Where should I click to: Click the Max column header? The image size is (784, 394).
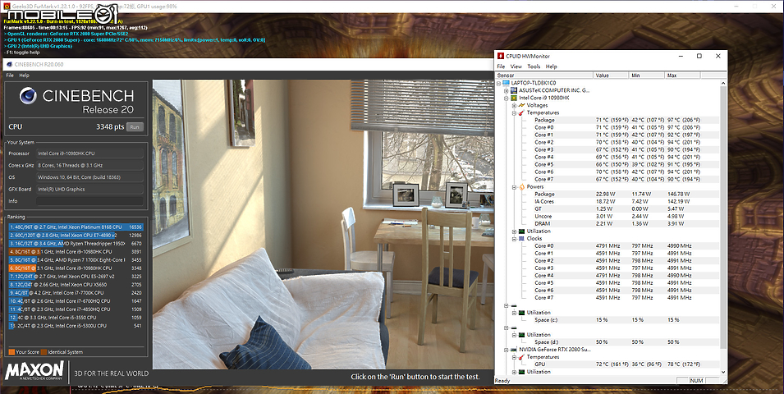click(x=682, y=75)
